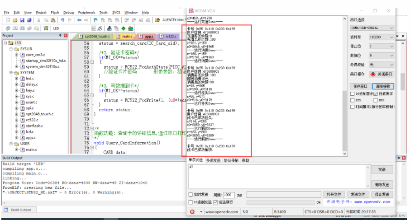Click the Navigate Forwards arrow

coord(86,20)
